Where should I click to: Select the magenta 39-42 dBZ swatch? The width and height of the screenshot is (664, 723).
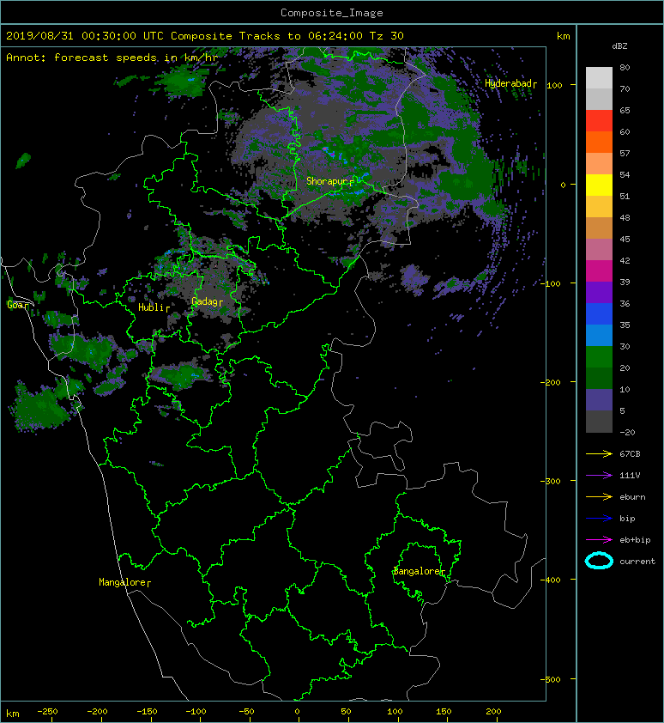pyautogui.click(x=599, y=271)
